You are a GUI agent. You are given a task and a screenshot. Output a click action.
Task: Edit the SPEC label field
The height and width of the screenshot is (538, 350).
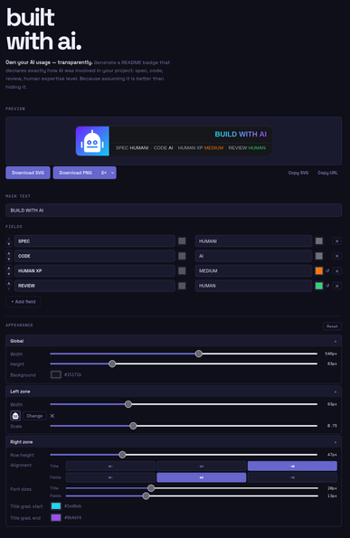click(95, 241)
